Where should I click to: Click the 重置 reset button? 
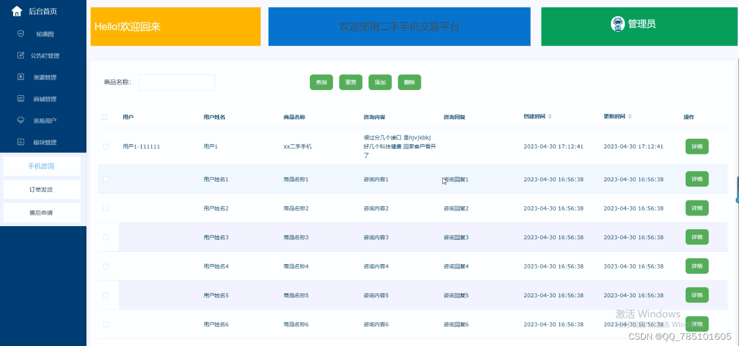click(351, 82)
